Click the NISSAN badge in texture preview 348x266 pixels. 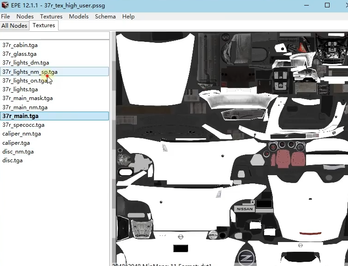click(245, 209)
